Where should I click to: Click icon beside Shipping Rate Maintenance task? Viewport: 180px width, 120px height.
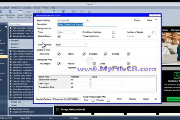11,112
